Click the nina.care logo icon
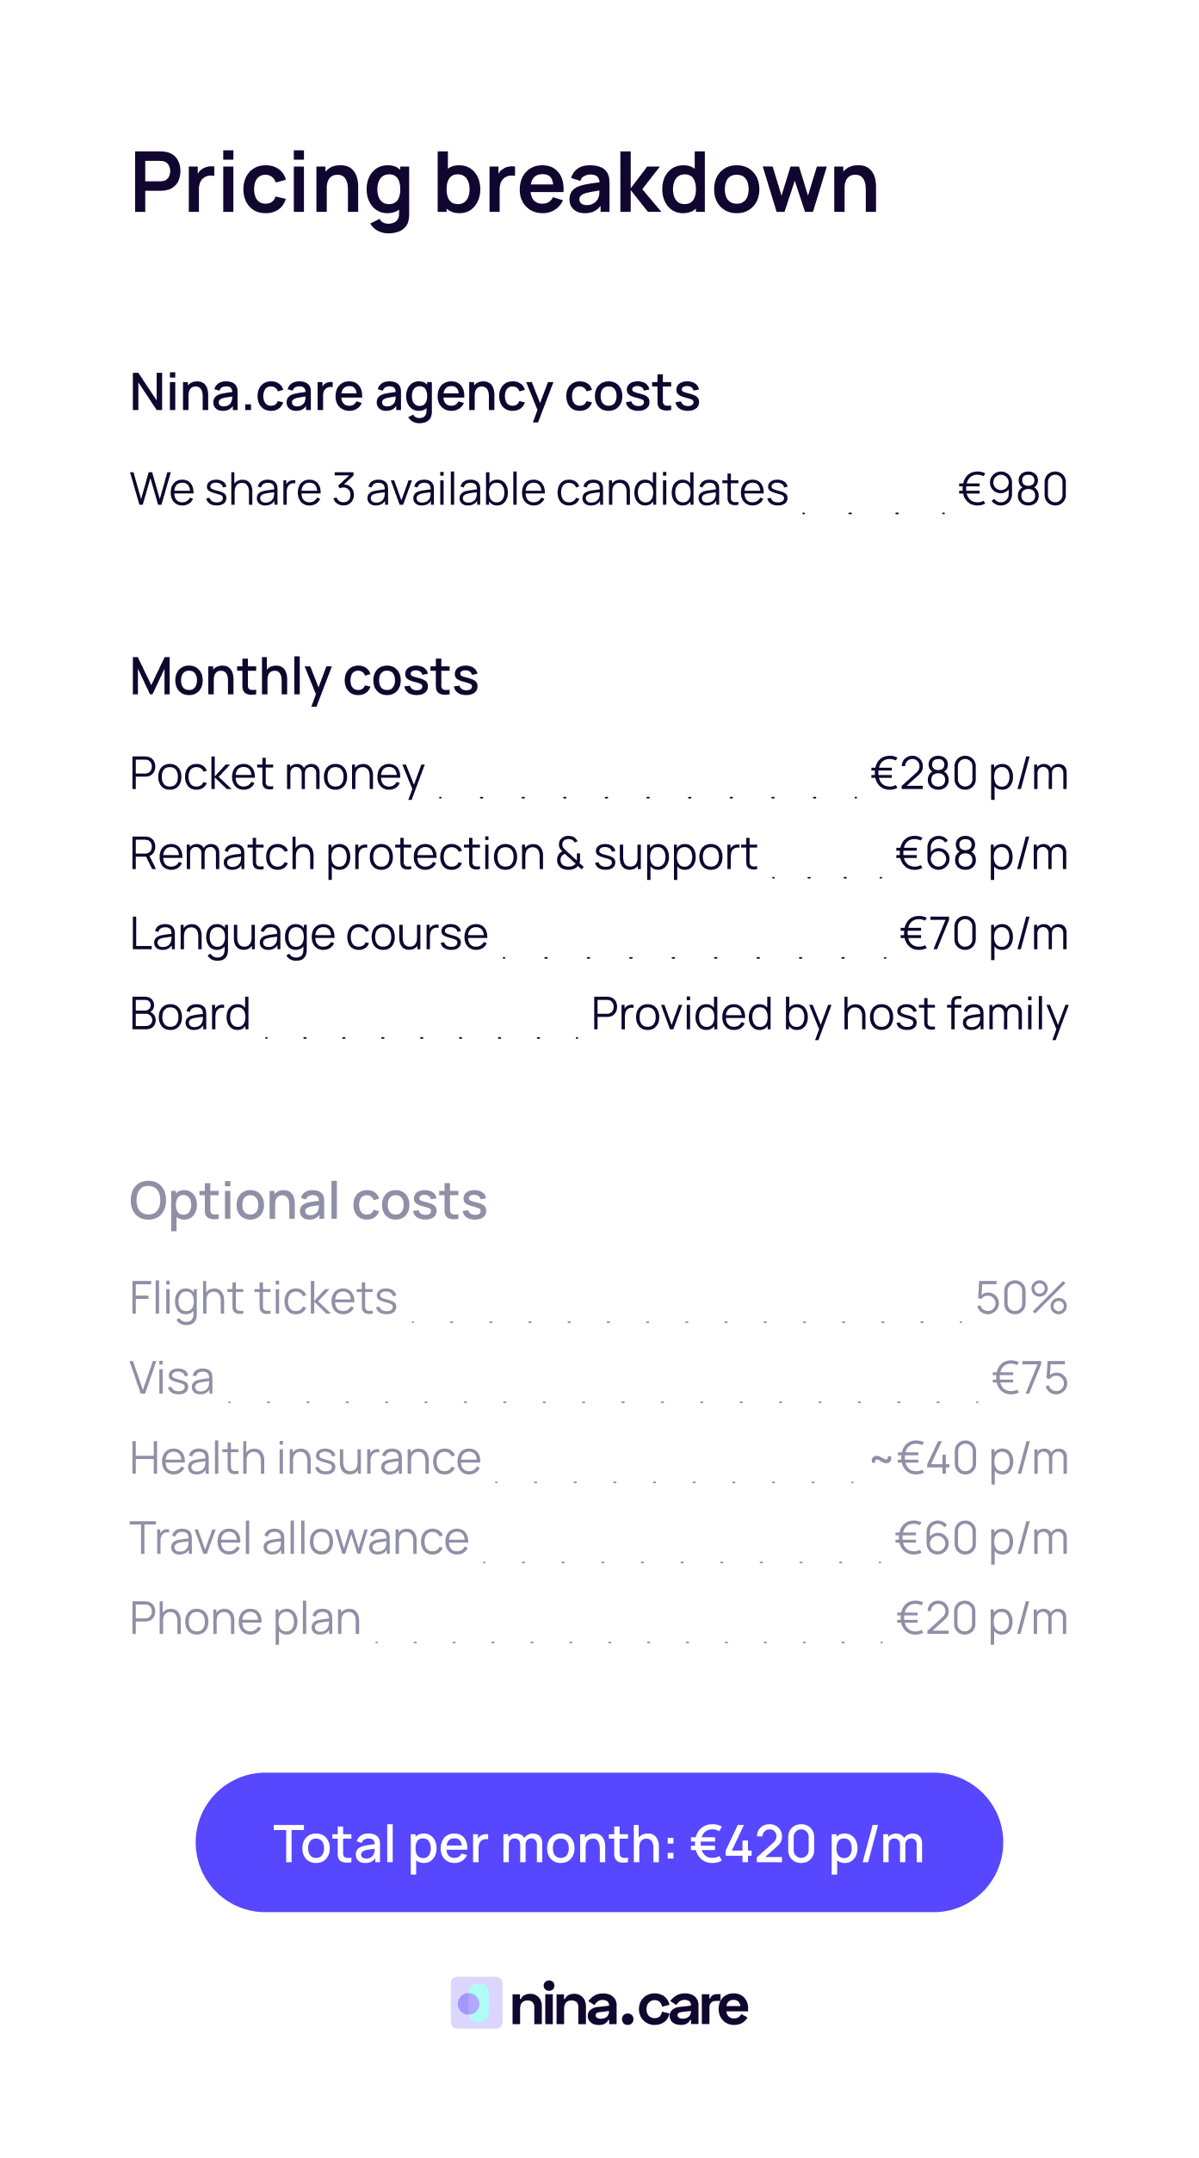 coord(476,2003)
